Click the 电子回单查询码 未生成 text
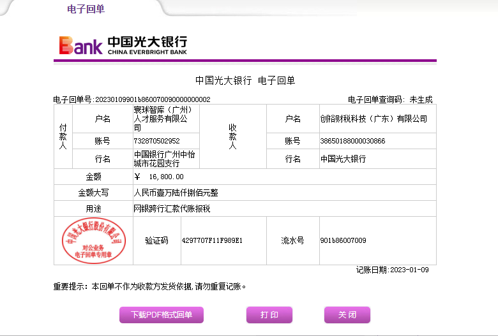The image size is (498, 336). coord(390,99)
